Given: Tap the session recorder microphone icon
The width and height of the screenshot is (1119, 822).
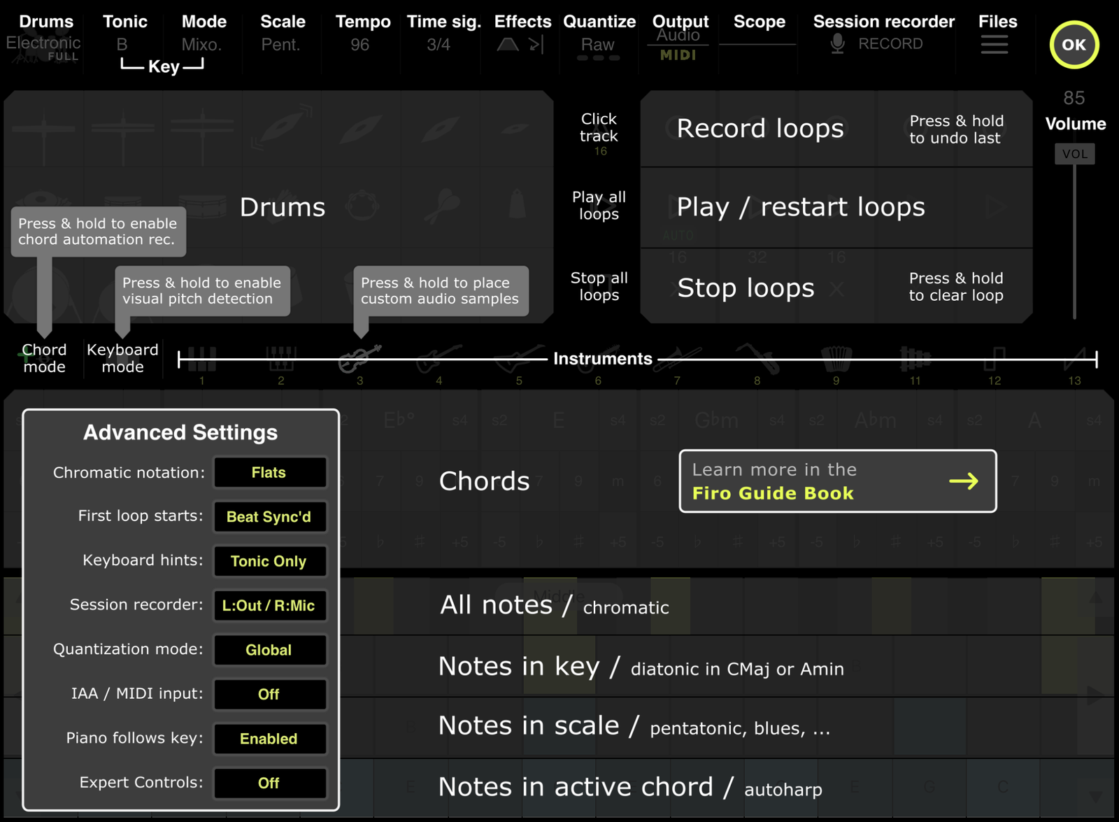Looking at the screenshot, I should tap(837, 44).
